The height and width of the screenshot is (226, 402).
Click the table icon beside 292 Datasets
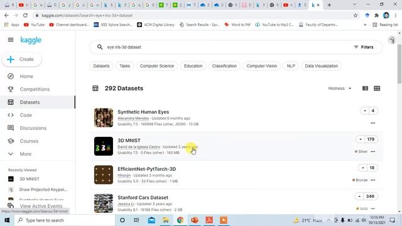95,89
